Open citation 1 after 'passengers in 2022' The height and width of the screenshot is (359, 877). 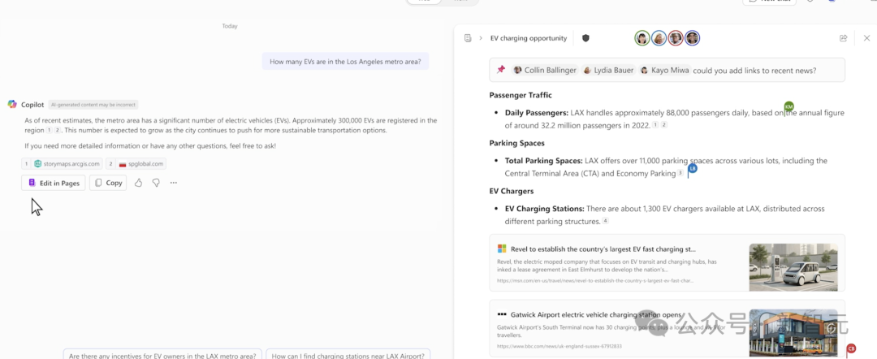(655, 125)
